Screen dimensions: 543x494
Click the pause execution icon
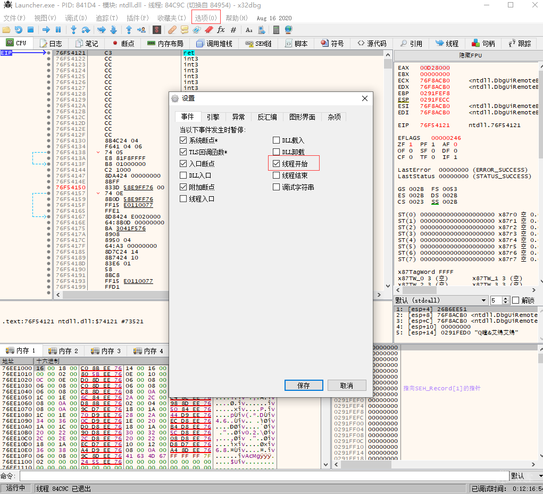tap(58, 30)
